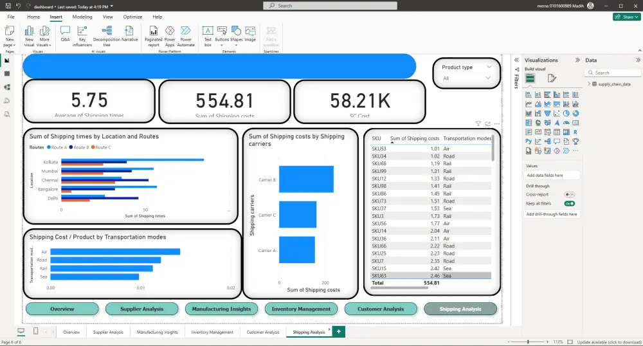This screenshot has height=346, width=643.
Task: Toggle the Keep all filters switch
Action: 569,203
